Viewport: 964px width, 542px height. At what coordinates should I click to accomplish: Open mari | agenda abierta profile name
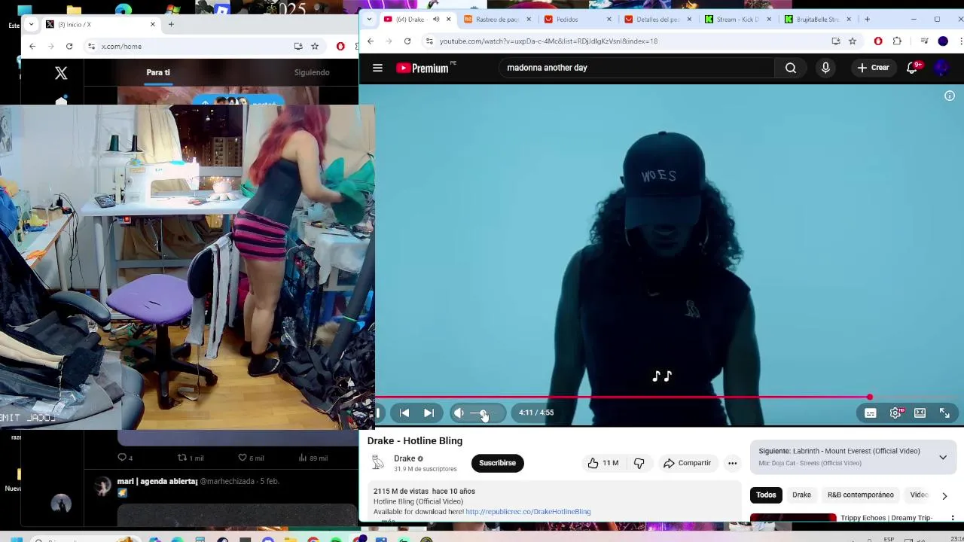(157, 481)
